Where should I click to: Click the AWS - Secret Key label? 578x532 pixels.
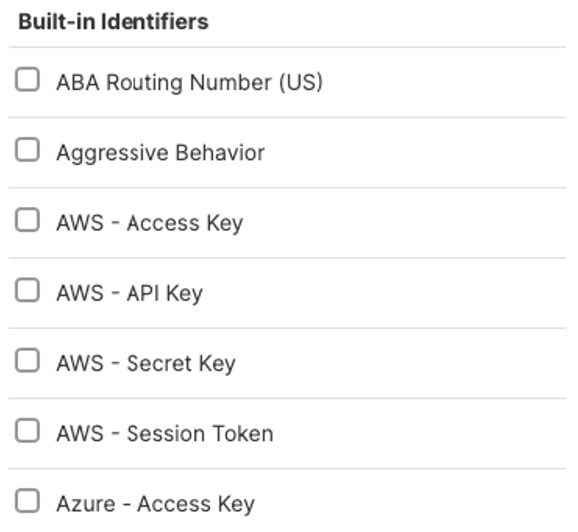pos(146,362)
